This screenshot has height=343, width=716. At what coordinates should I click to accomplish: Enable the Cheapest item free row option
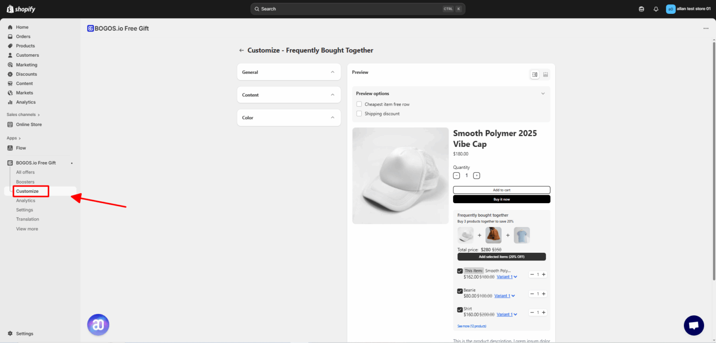click(x=359, y=104)
